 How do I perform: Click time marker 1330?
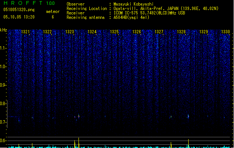pyautogui.click(x=225, y=32)
